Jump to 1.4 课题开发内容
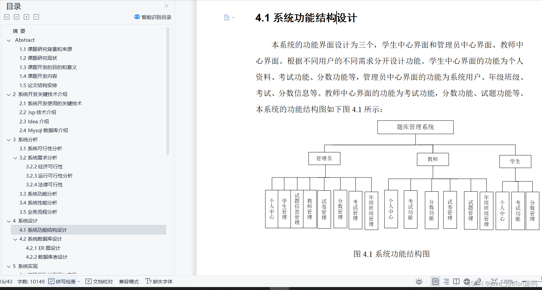 coord(38,76)
